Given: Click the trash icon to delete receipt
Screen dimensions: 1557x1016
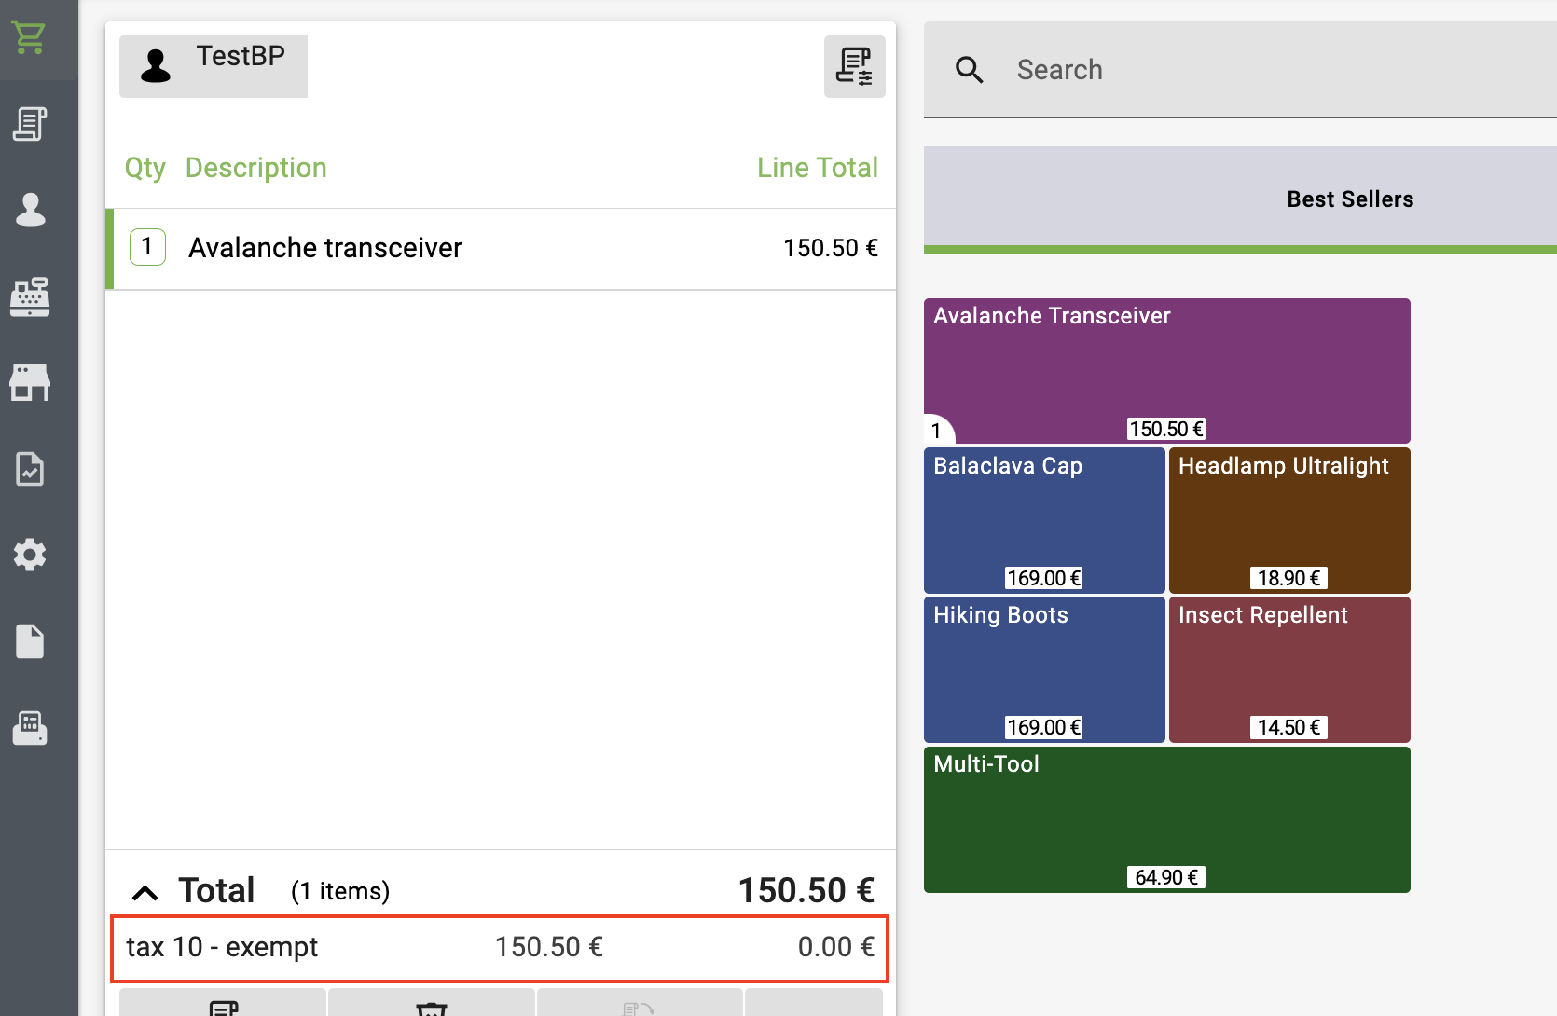Looking at the screenshot, I should coord(431,1007).
